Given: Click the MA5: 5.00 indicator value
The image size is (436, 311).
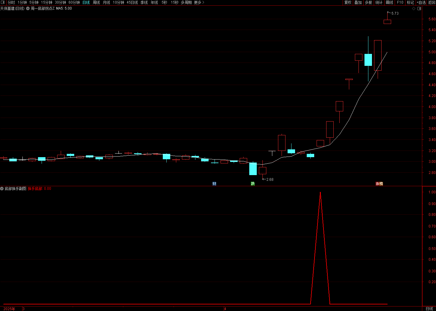Looking at the screenshot, I should click(x=64, y=8).
